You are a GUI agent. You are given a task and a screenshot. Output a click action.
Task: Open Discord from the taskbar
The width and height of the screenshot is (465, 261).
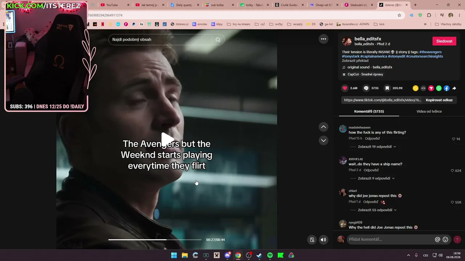pyautogui.click(x=227, y=255)
